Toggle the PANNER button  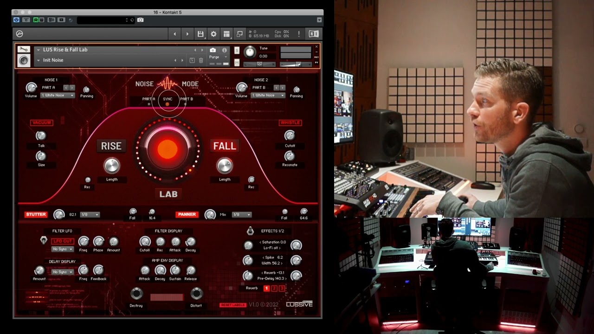coord(187,214)
